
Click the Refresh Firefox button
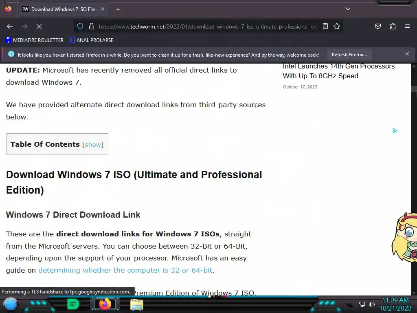coord(349,55)
